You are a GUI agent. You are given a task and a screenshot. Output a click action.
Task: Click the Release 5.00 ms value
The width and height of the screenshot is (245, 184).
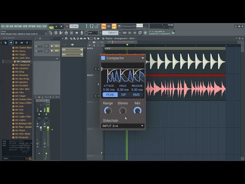(137, 89)
